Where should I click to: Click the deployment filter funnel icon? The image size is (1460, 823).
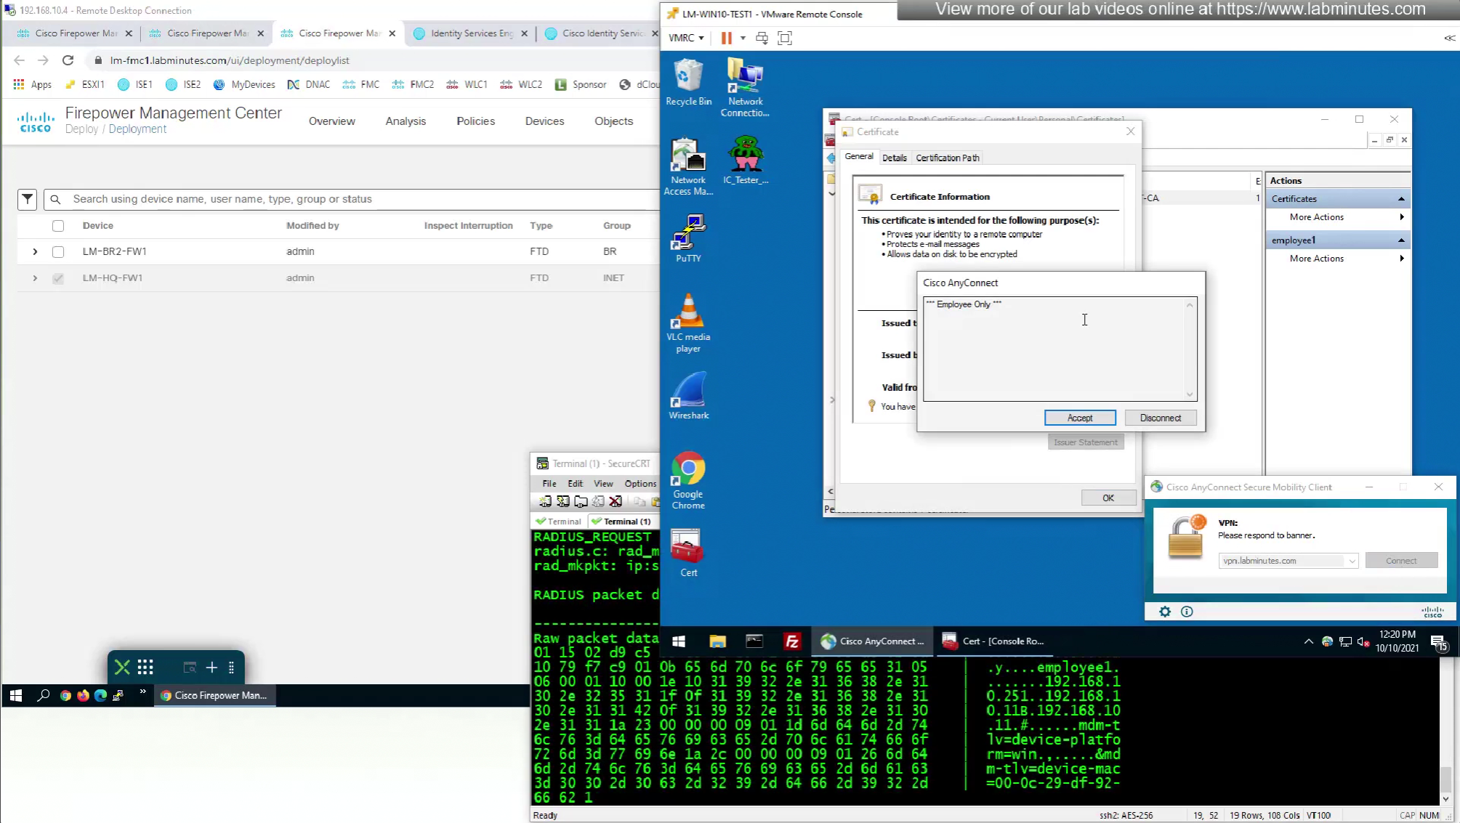28,199
